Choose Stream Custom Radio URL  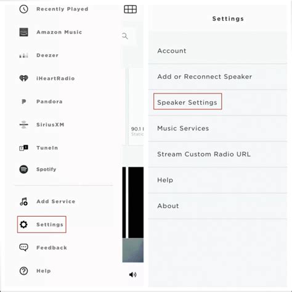(x=217, y=154)
